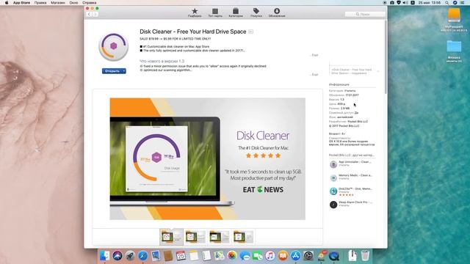Open Messages icon in the Dock
The image size is (470, 264).
pyautogui.click(x=245, y=256)
